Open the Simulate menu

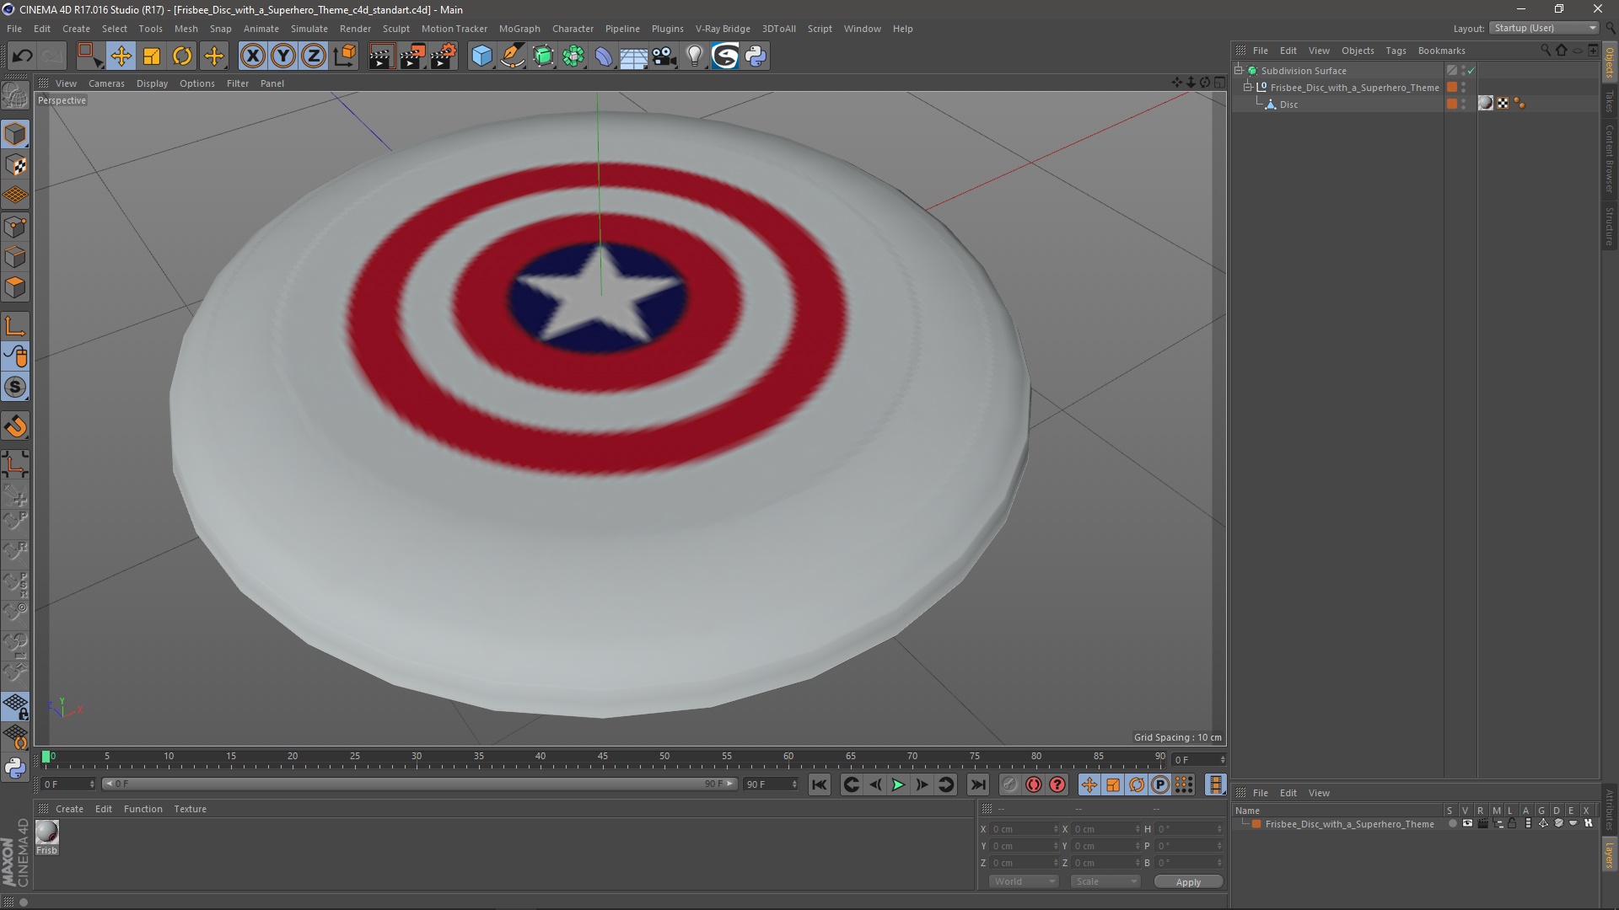[309, 29]
